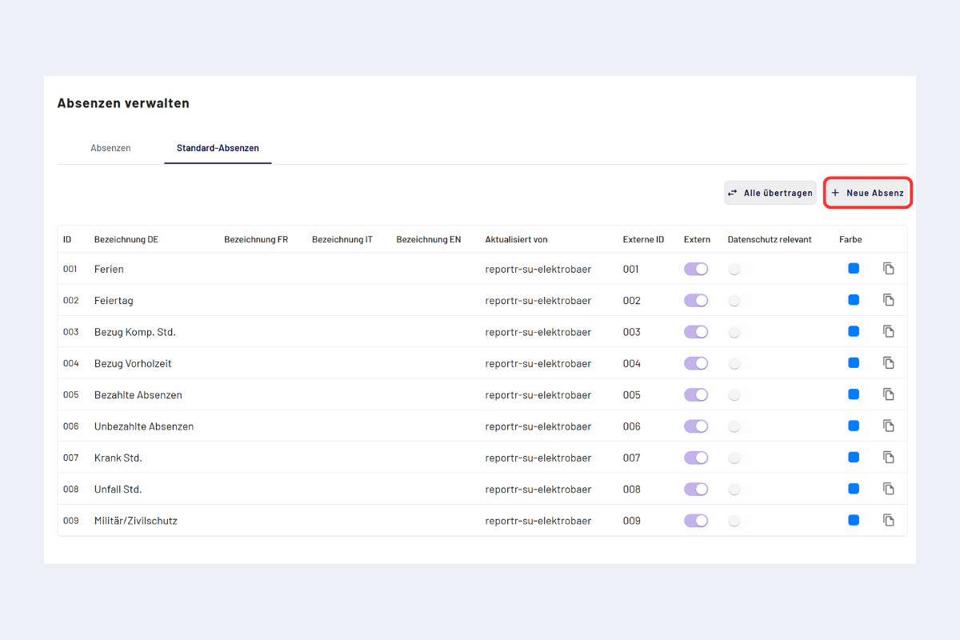The height and width of the screenshot is (640, 960).
Task: Duplicate the Krank Std. row
Action: point(888,458)
